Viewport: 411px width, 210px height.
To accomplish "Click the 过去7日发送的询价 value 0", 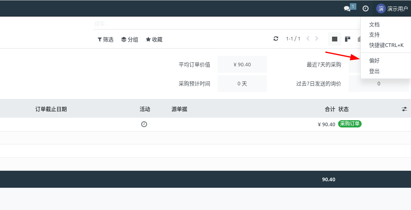I will pyautogui.click(x=379, y=83).
